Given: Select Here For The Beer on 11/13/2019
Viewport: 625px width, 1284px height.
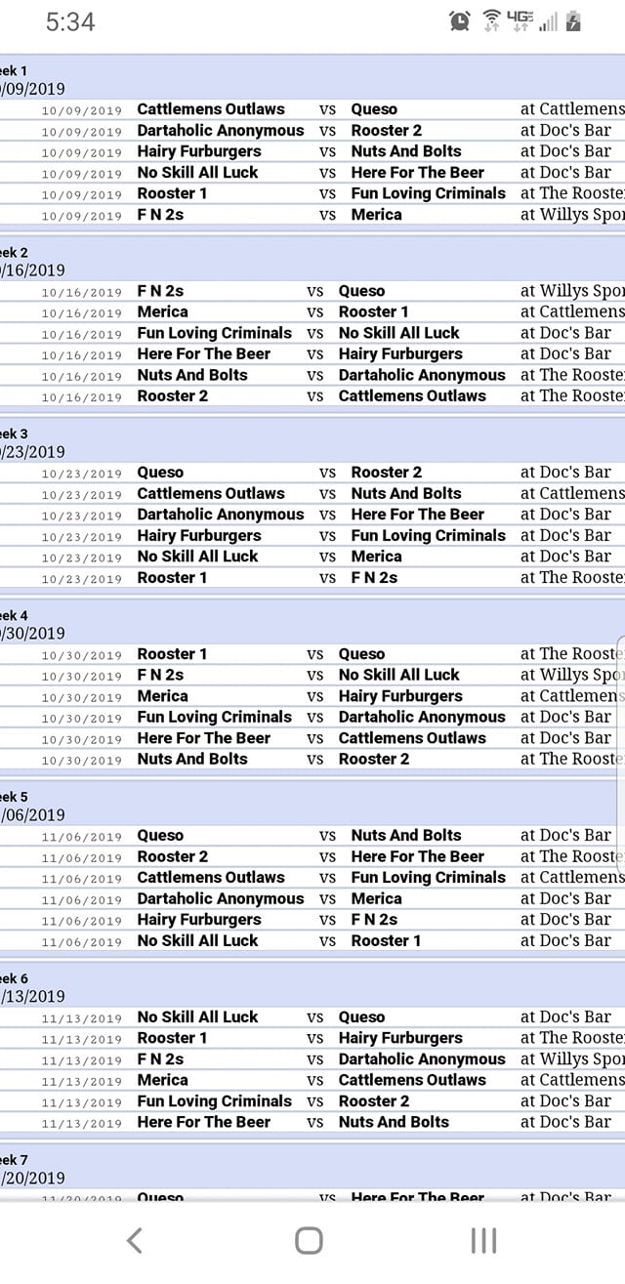Looking at the screenshot, I should coord(204,1122).
